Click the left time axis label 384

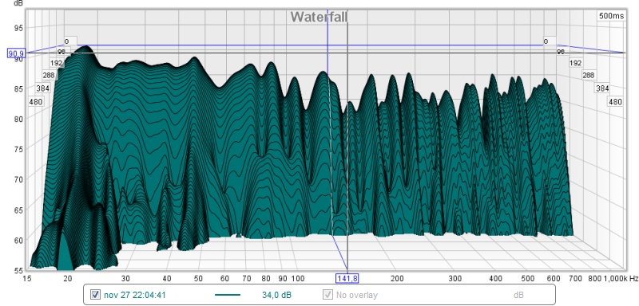tap(43, 88)
